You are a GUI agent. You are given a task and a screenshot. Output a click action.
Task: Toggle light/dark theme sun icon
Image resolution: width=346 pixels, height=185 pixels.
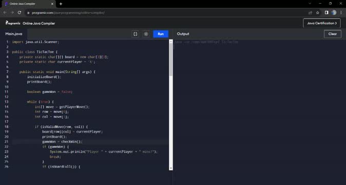146,34
